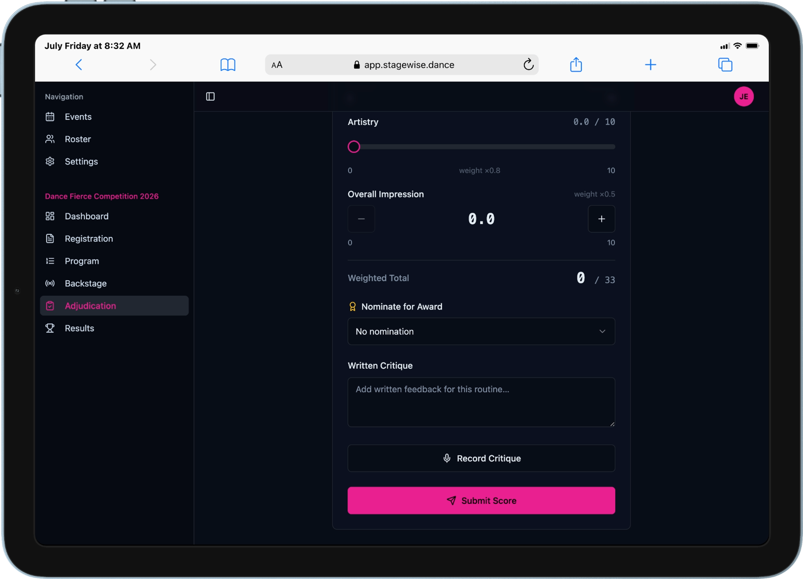Click the microphone icon in Record Critique
This screenshot has height=579, width=803.
click(x=447, y=458)
